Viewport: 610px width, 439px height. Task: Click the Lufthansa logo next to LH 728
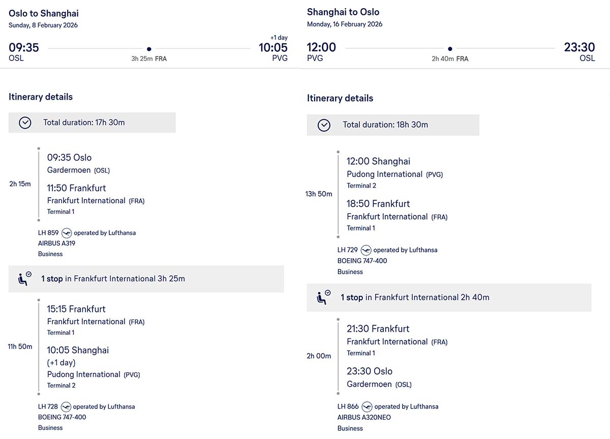point(66,406)
